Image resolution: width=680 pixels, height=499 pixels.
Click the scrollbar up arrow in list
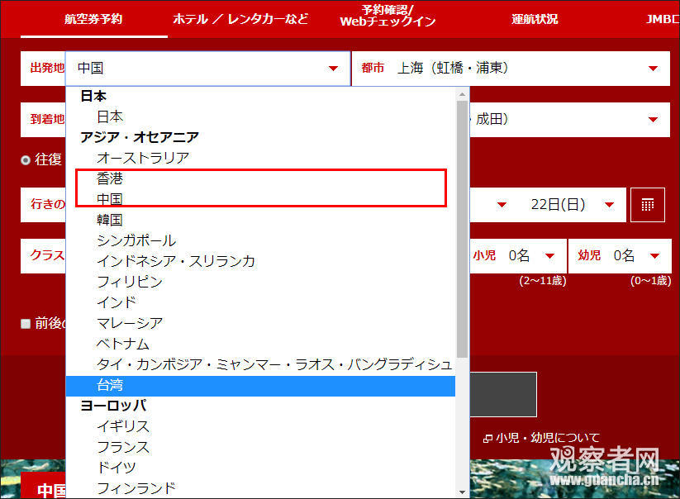pos(462,94)
